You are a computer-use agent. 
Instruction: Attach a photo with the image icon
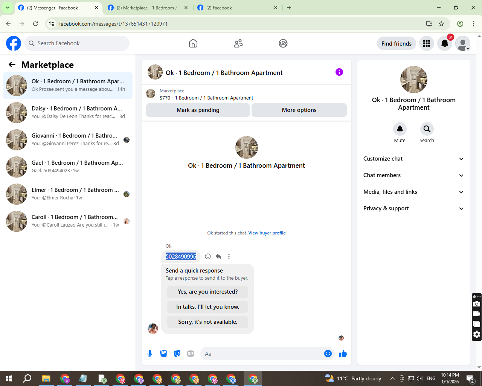tap(163, 354)
